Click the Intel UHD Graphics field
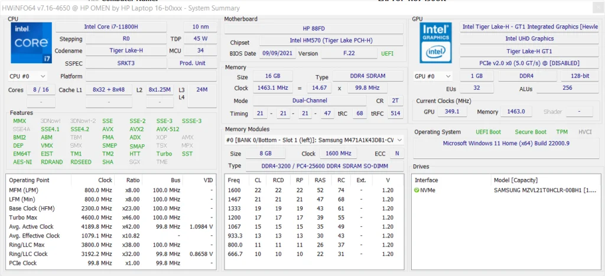605x276 pixels. 529,38
